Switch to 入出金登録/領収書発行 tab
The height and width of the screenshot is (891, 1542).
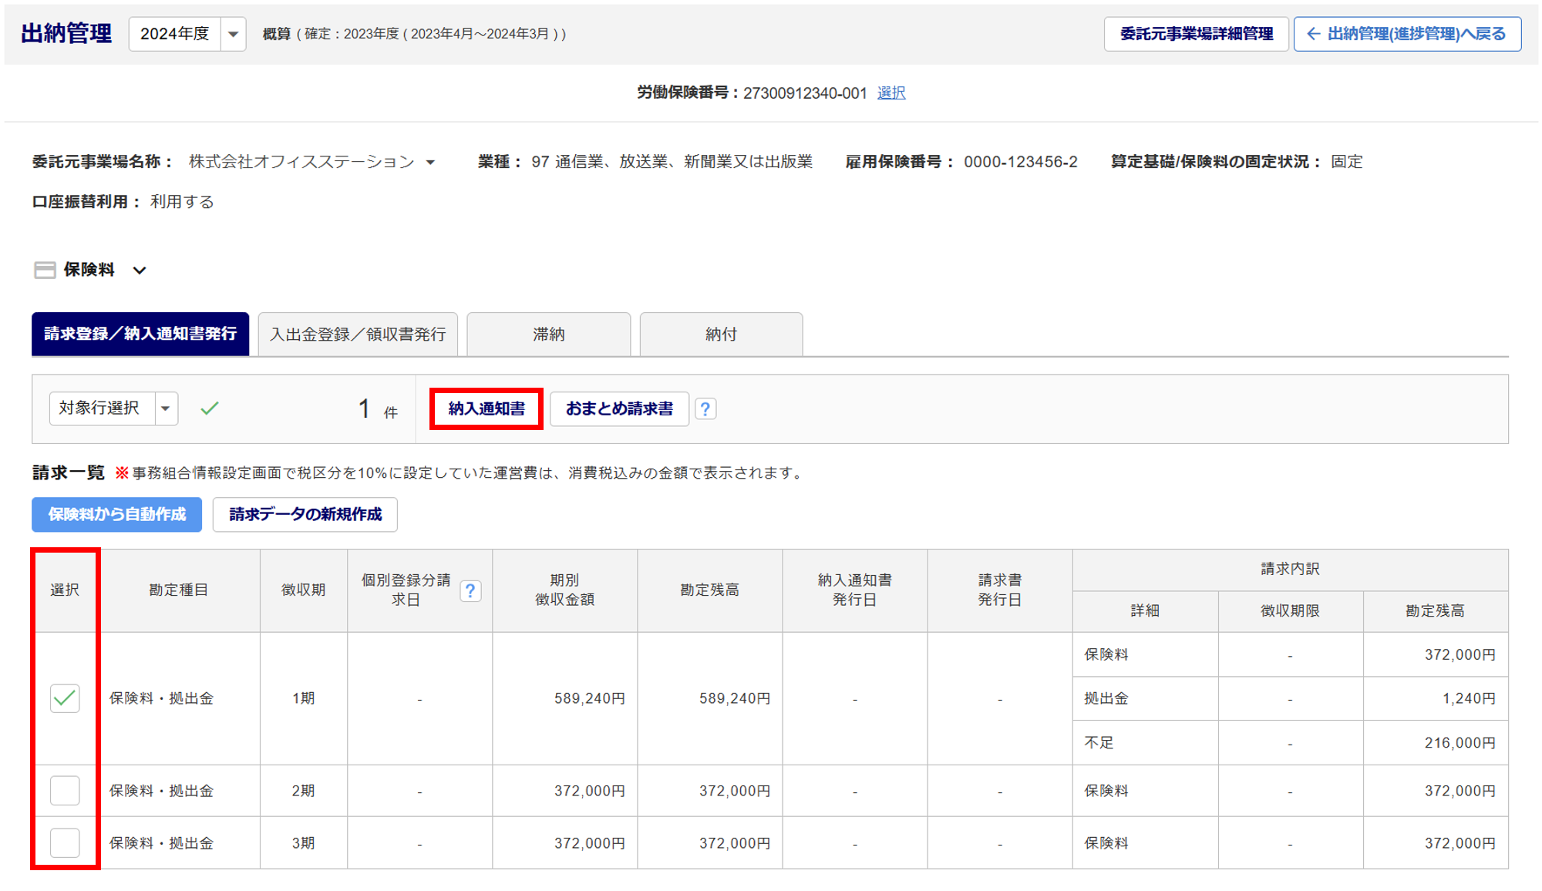[x=358, y=335]
